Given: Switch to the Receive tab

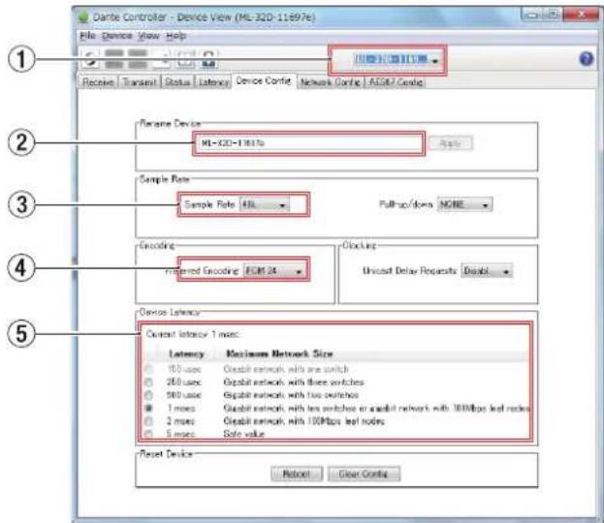Looking at the screenshot, I should click(x=98, y=82).
